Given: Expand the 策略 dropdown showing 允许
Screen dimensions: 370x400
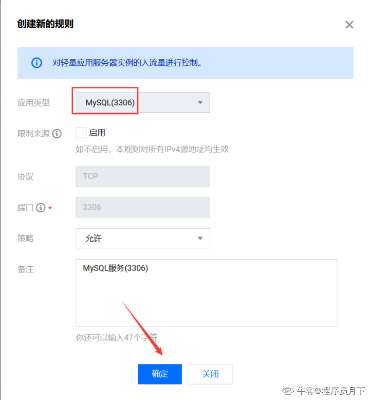Looking at the screenshot, I should point(142,238).
